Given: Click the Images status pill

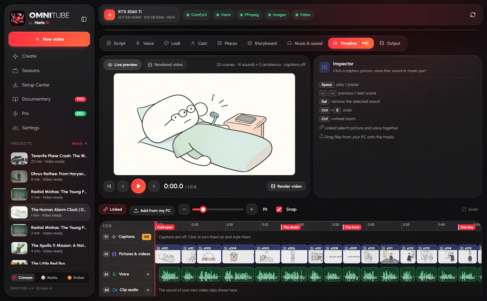Looking at the screenshot, I should 277,15.
